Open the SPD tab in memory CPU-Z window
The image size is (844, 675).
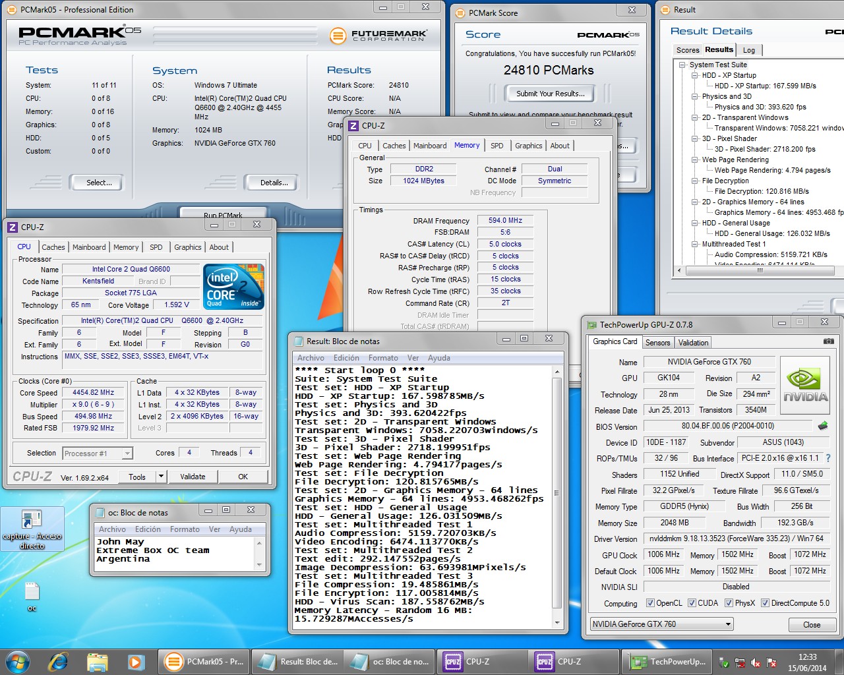point(497,146)
